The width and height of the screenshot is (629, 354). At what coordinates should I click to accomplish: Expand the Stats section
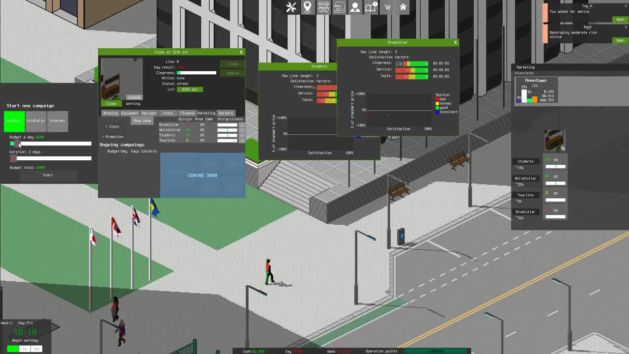113,126
